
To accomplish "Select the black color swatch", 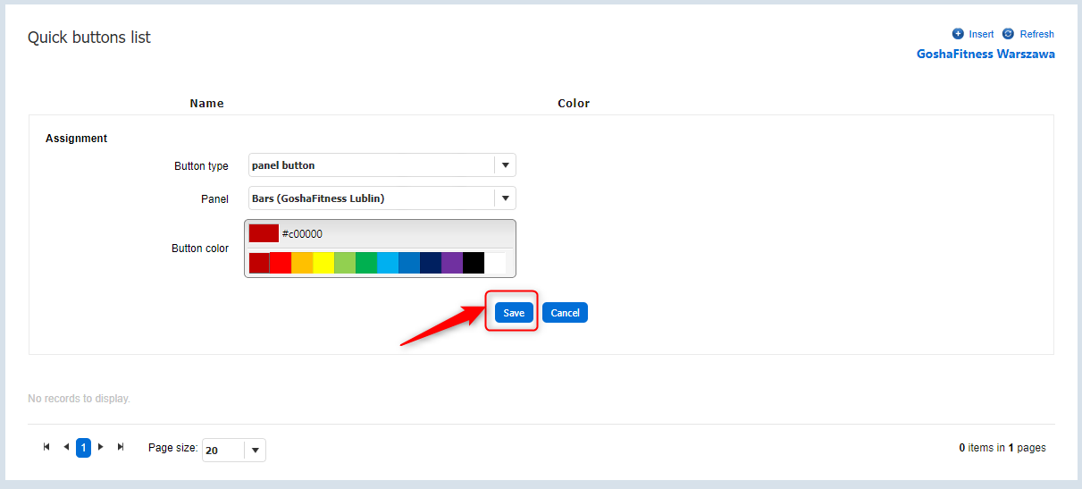I will [x=474, y=263].
